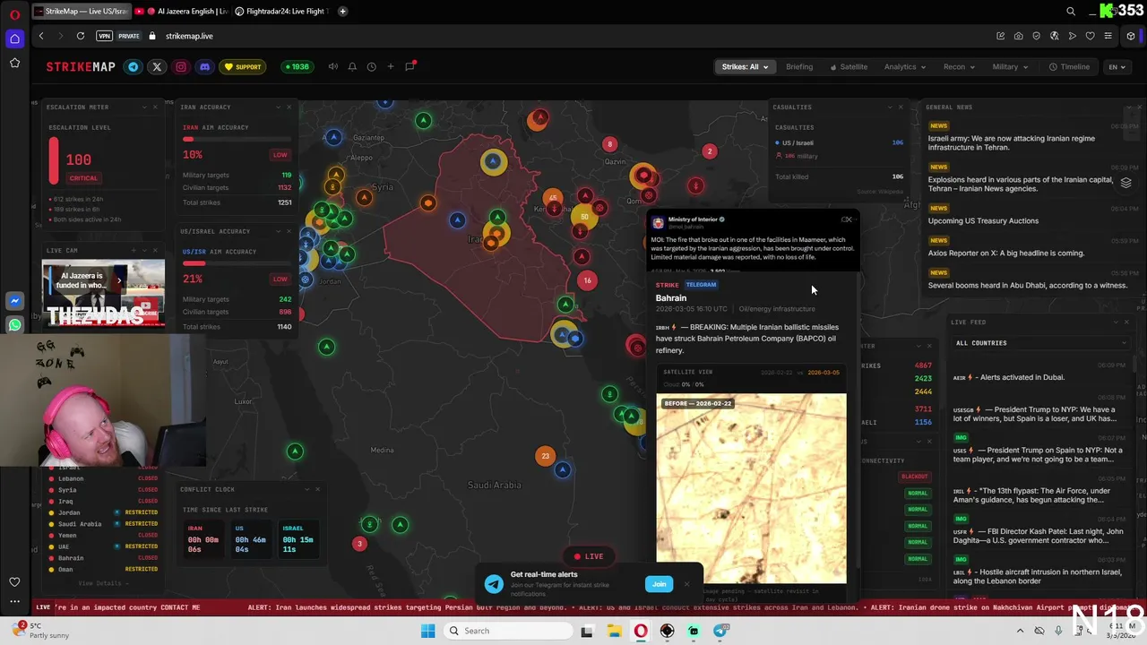Toggle the VPN badge in address bar

coord(105,36)
